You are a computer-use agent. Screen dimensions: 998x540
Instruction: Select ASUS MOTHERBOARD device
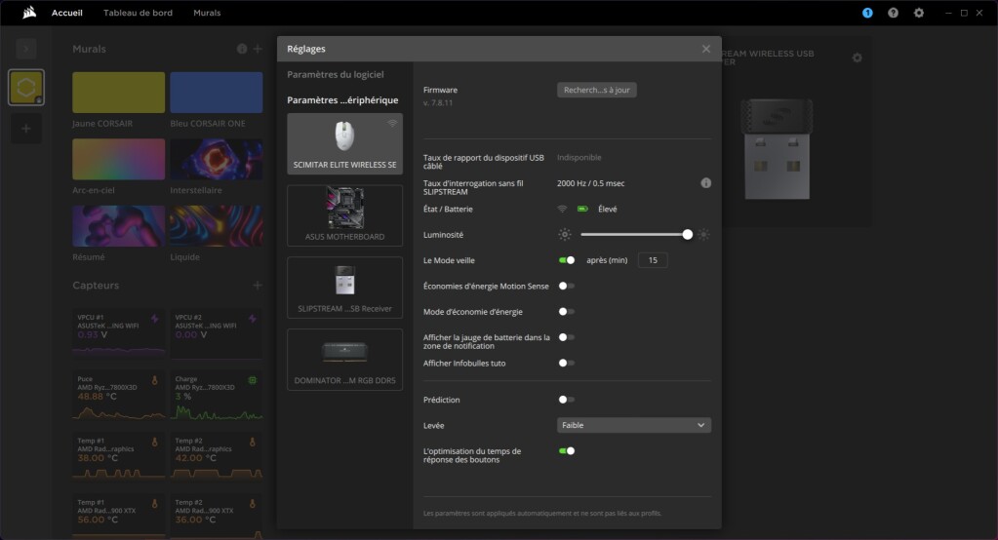coord(345,215)
